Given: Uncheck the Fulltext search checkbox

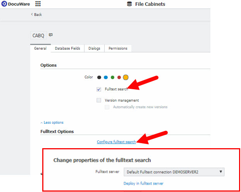Looking at the screenshot, I should (x=99, y=89).
